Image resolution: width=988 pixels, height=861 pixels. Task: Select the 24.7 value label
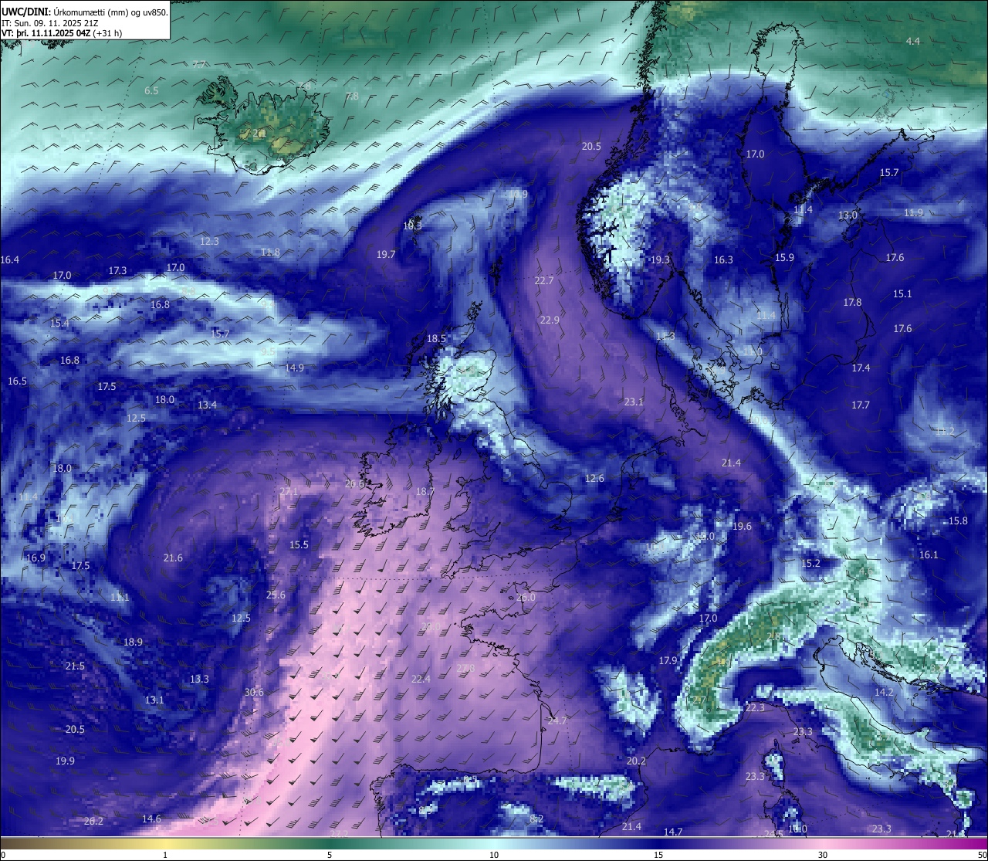(x=557, y=721)
